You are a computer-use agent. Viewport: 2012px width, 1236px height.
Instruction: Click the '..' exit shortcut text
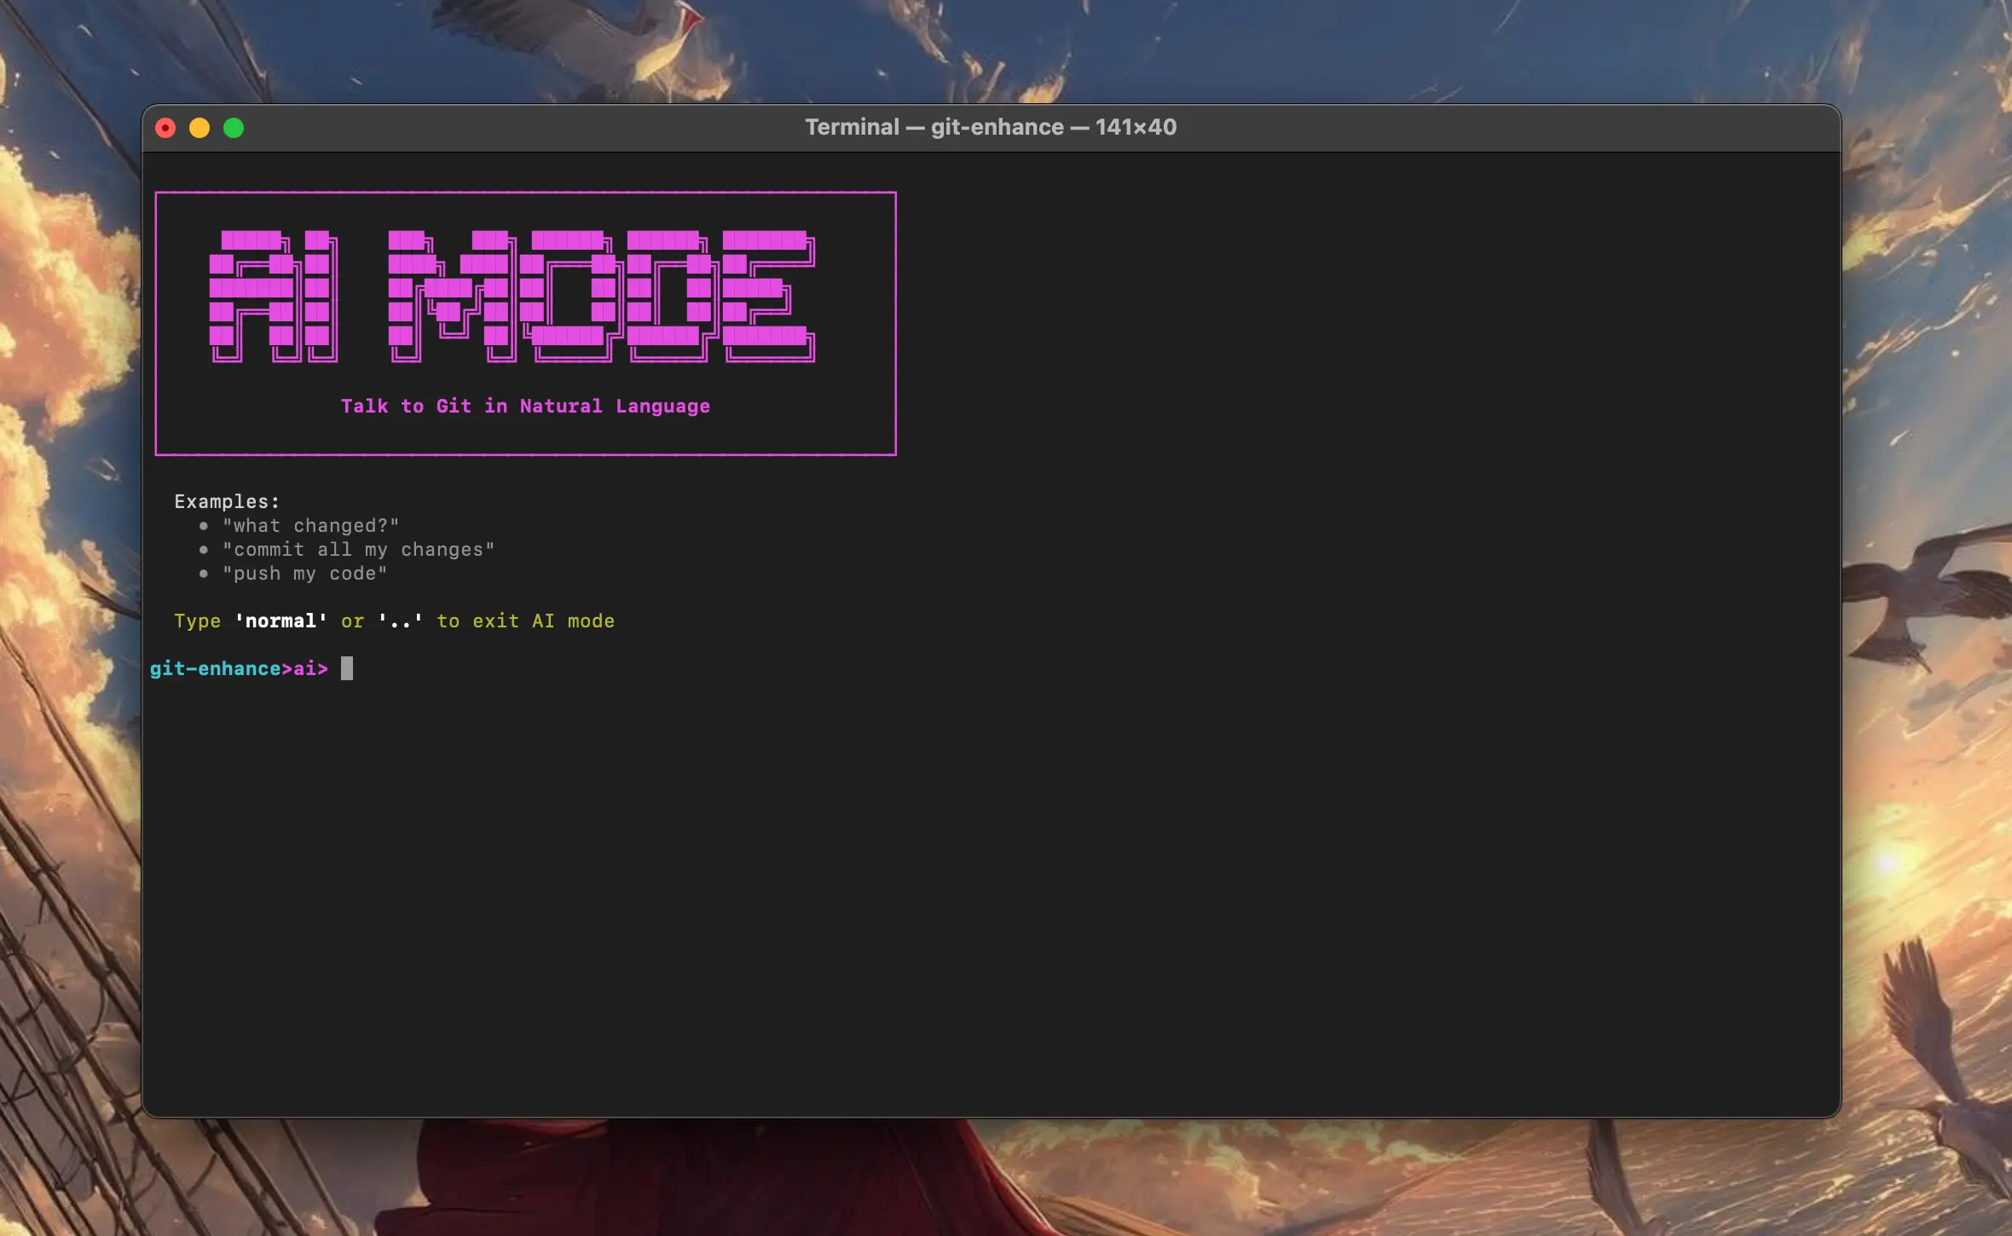click(x=400, y=621)
